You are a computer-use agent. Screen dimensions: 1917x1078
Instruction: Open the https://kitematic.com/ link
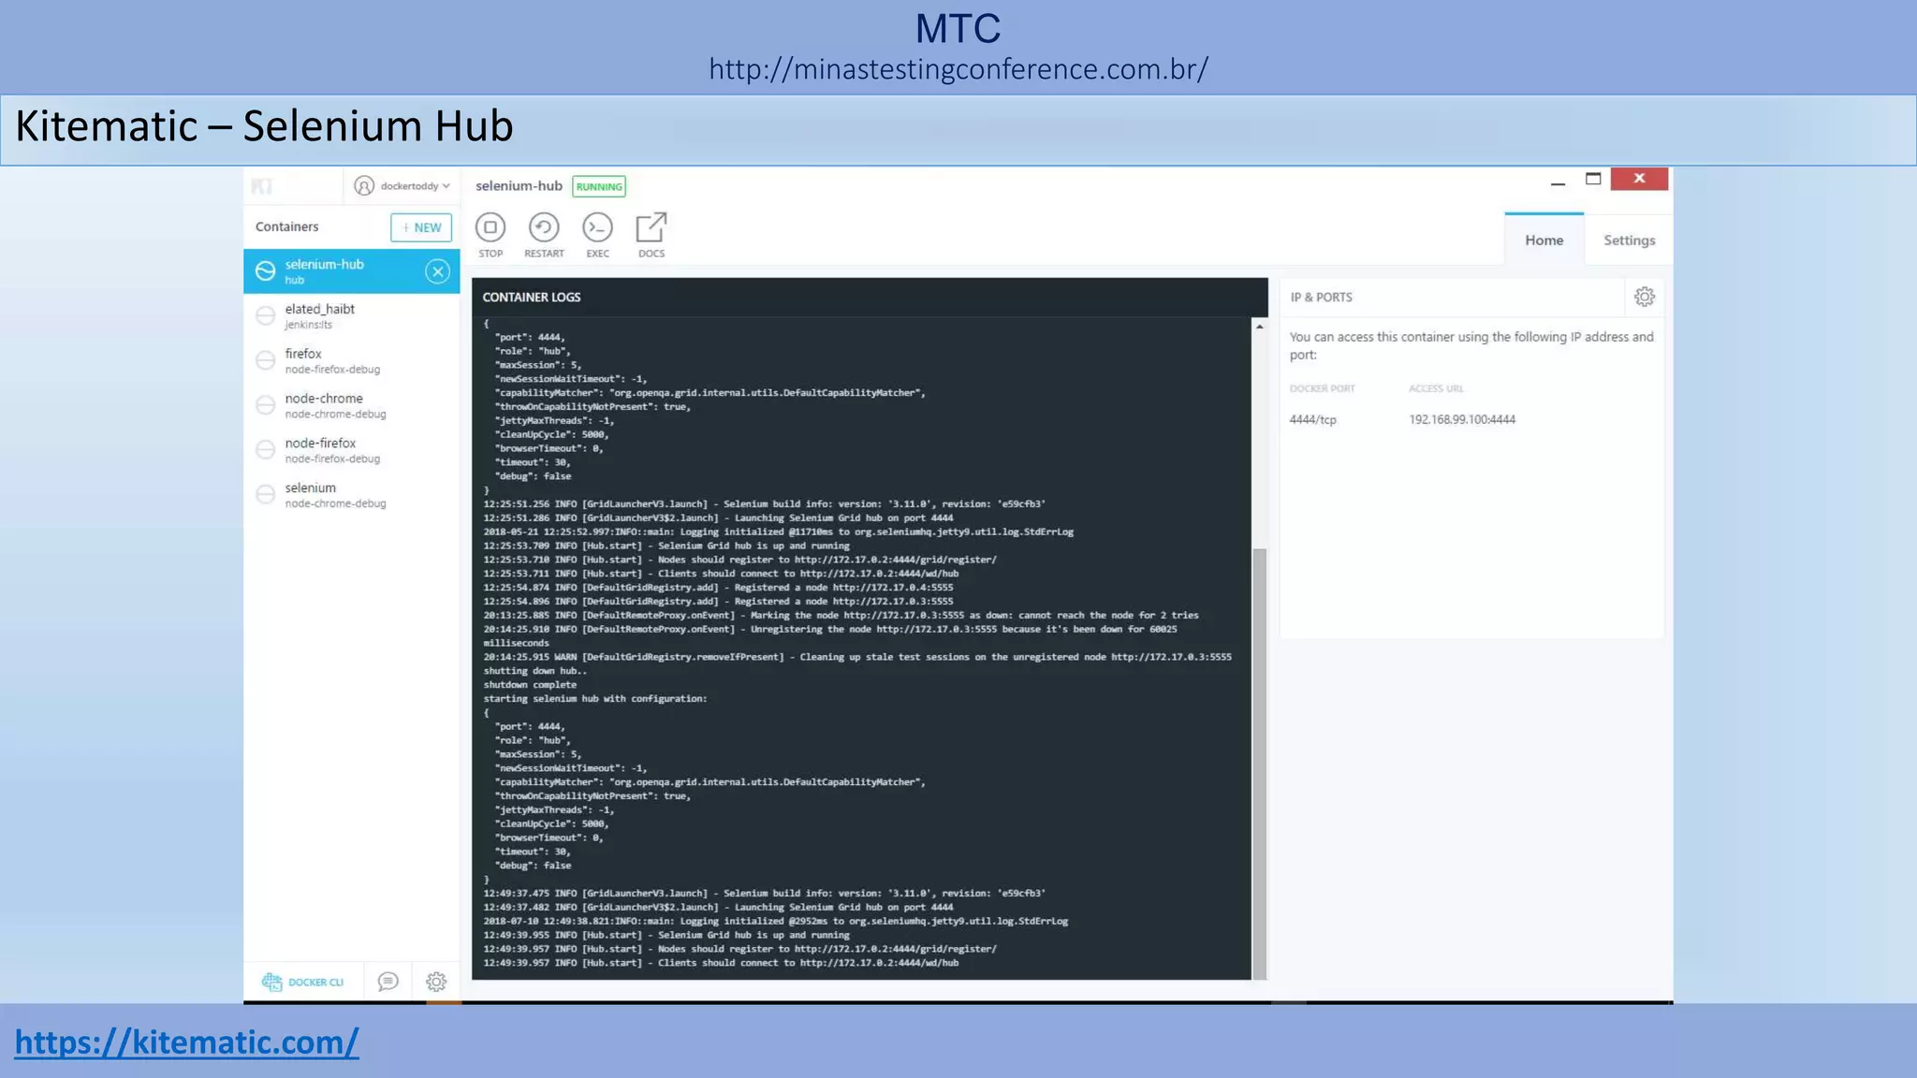186,1042
